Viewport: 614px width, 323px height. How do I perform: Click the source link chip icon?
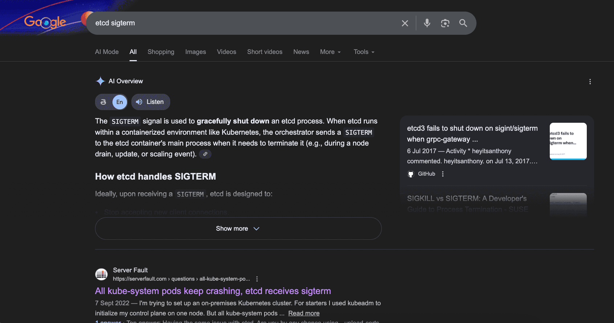[x=205, y=154]
